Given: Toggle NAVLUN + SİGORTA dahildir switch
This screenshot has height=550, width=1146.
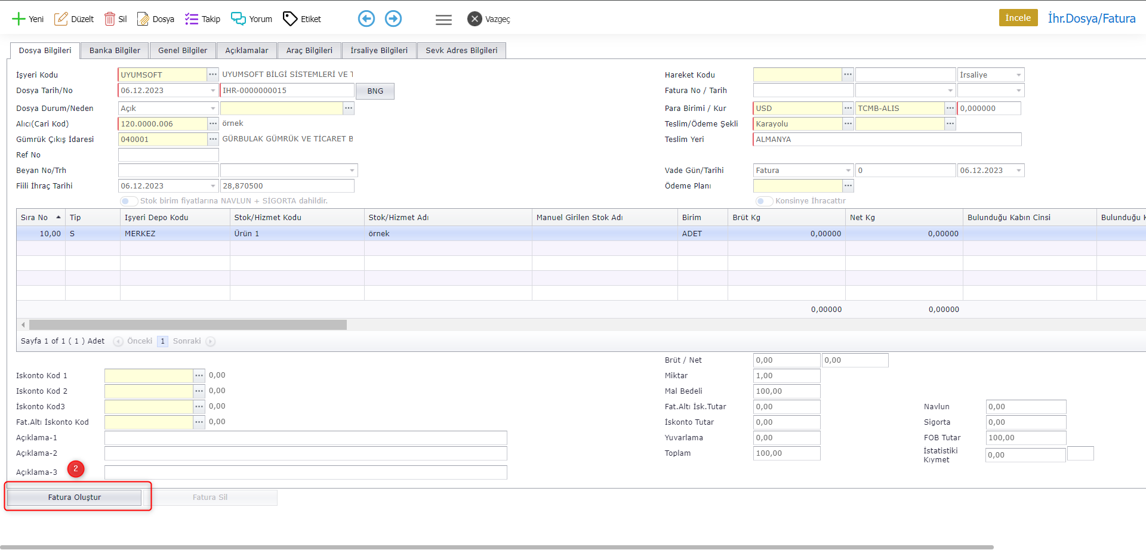Looking at the screenshot, I should (x=129, y=201).
